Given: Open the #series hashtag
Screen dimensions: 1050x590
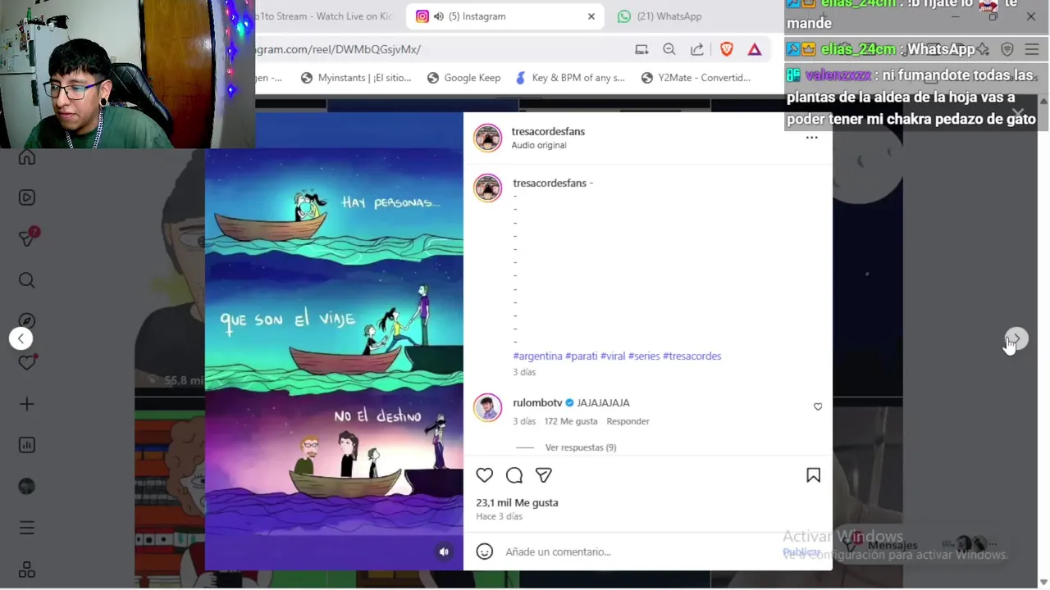Looking at the screenshot, I should pyautogui.click(x=644, y=356).
